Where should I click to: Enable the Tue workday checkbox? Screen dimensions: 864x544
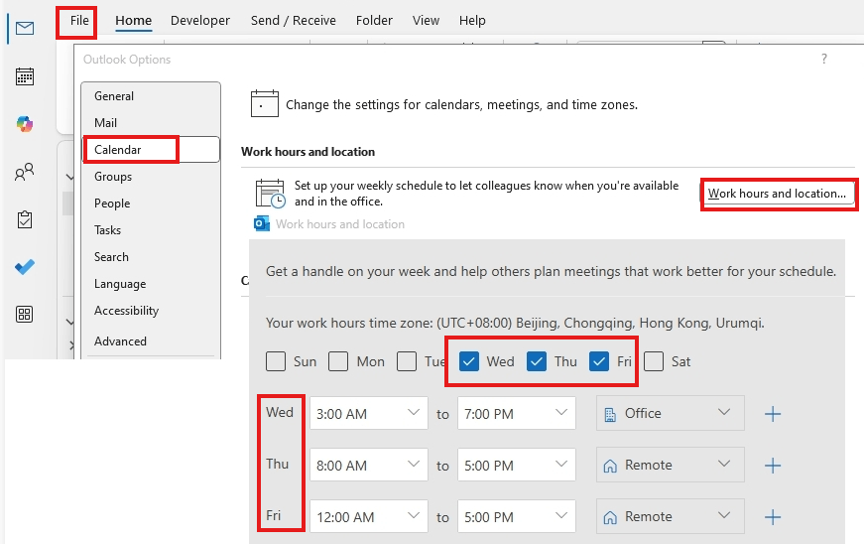407,361
